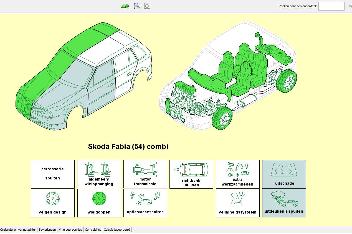The width and height of the screenshot is (352, 234).
Task: Click the part search input field
Action: point(331,6)
